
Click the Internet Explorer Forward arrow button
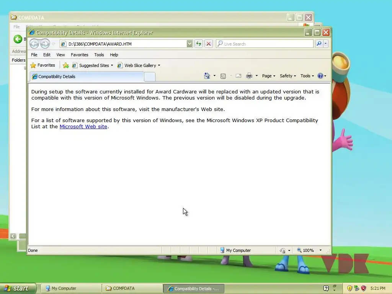(45, 44)
